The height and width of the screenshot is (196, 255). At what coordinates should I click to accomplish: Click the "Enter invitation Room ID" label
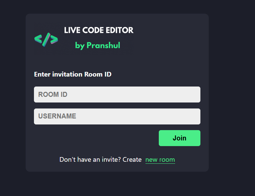click(x=73, y=74)
